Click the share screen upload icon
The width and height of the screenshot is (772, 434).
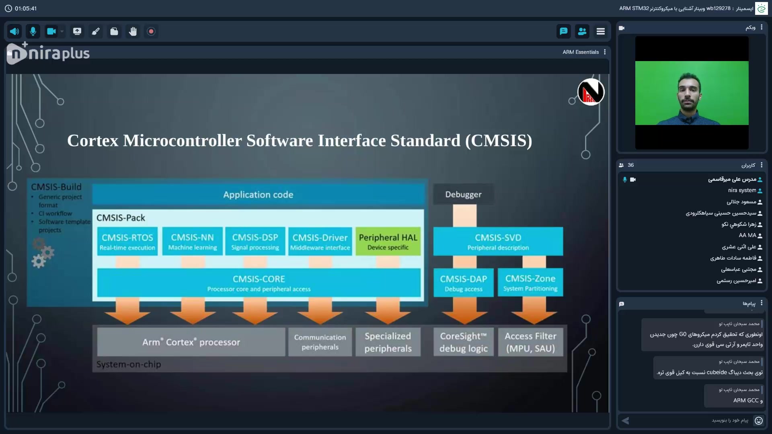[77, 31]
